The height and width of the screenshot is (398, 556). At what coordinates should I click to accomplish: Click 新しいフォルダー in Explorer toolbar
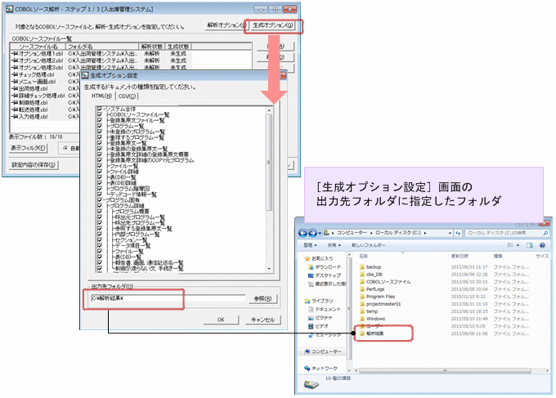[x=368, y=245]
